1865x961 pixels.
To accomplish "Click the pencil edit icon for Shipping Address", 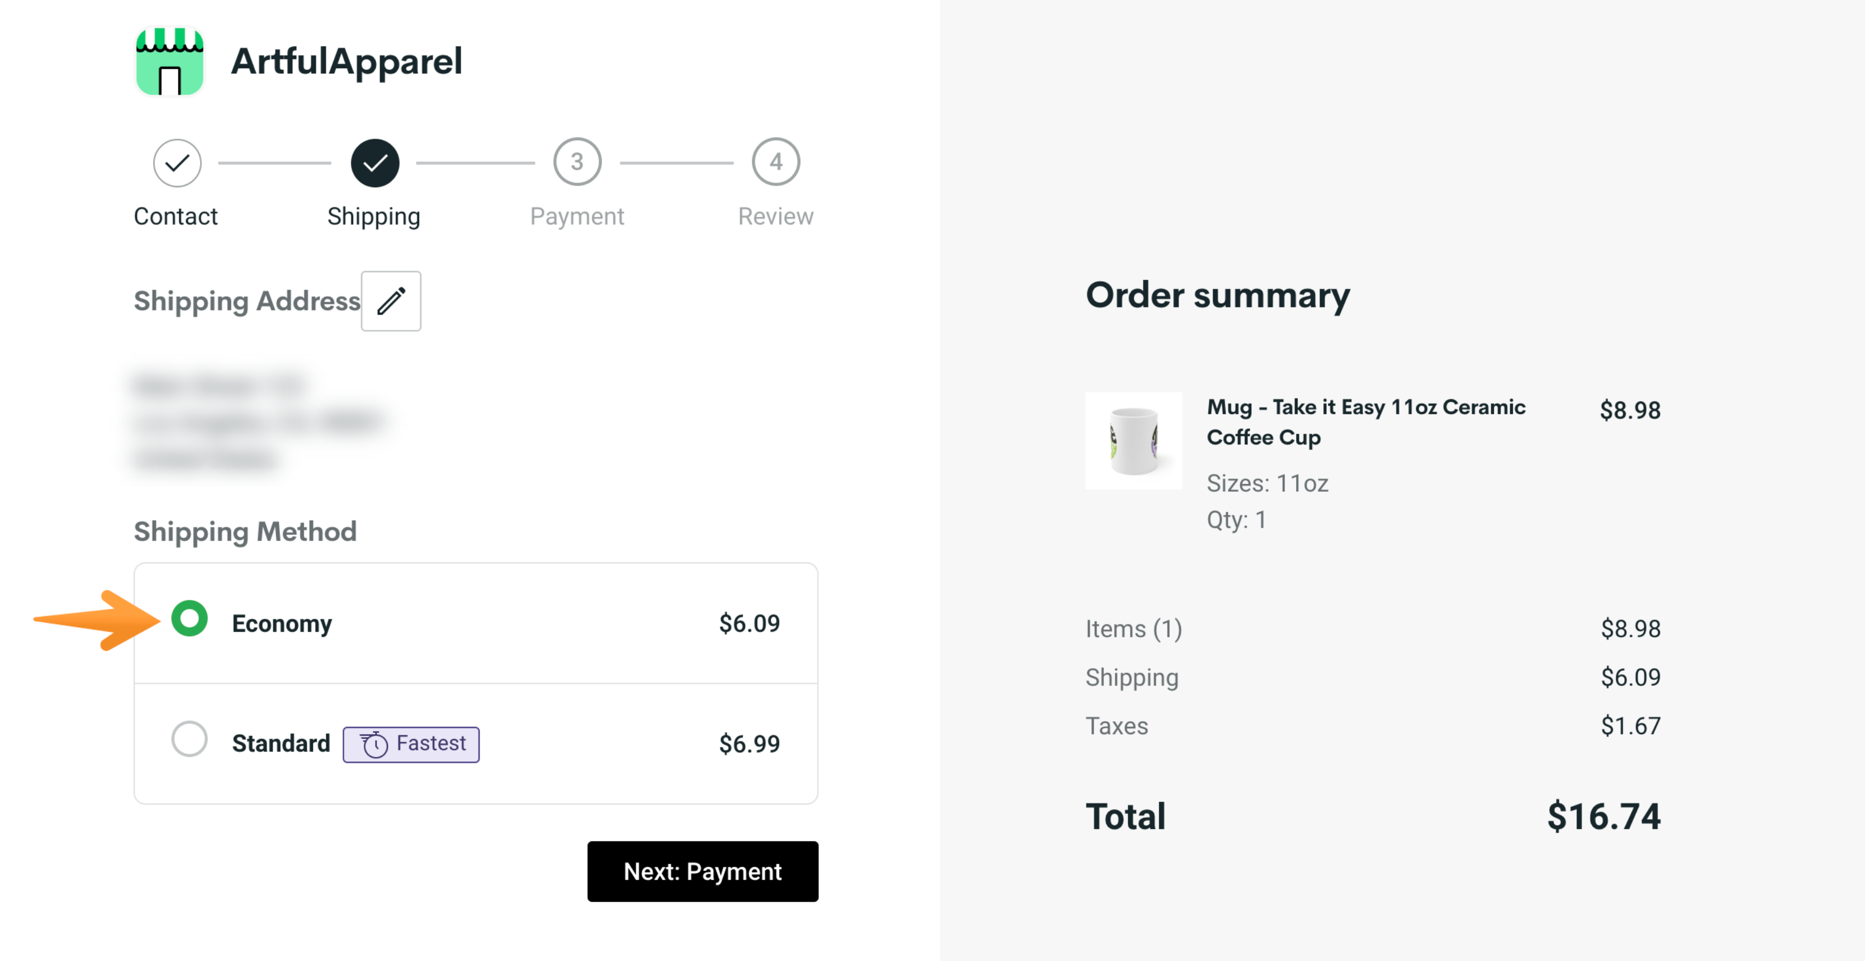I will click(x=391, y=301).
